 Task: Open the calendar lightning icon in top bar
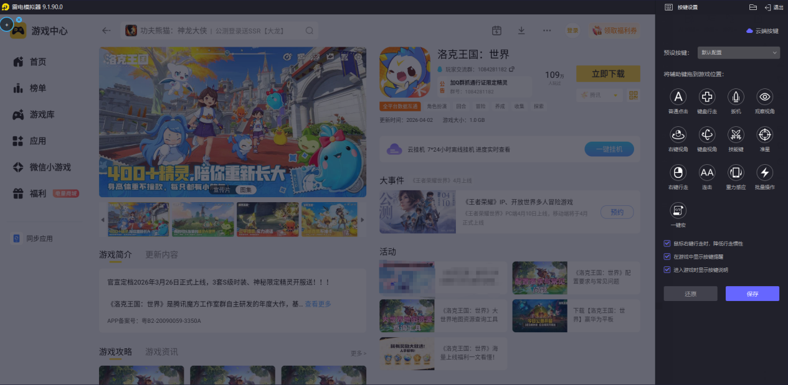496,30
